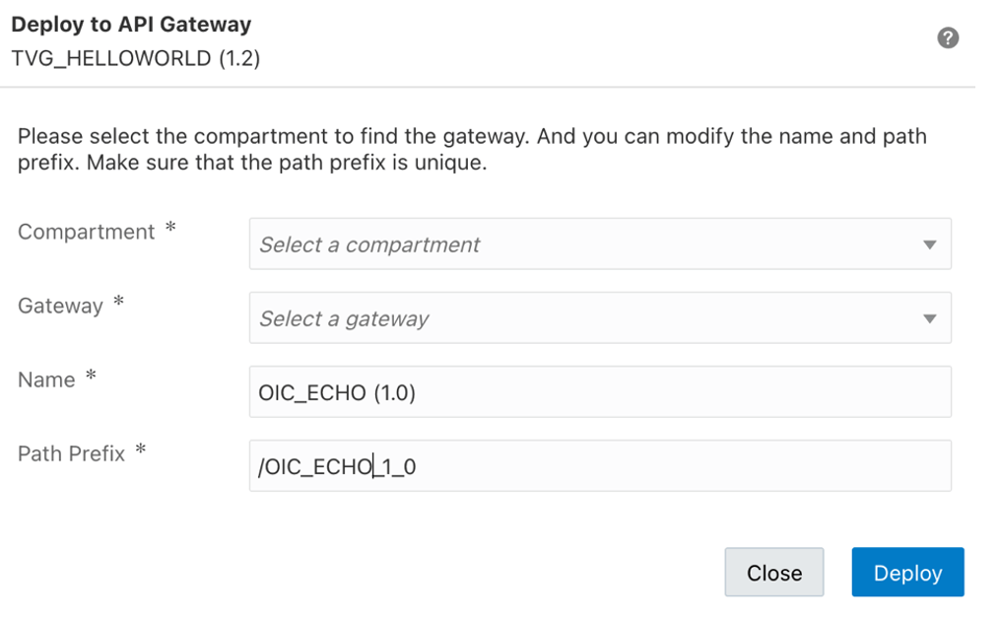Focus the Name field containing OIC_ECHO (1.0)
This screenshot has width=1001, height=625.
pos(599,392)
